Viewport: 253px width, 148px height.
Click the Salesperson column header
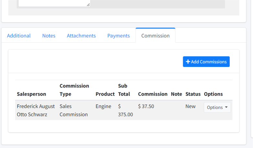point(31,94)
